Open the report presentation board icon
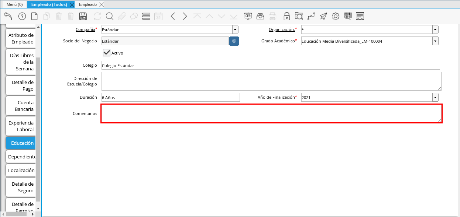 [x=248, y=16]
